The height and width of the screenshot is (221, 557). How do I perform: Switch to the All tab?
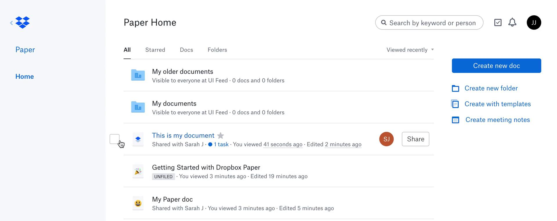(x=127, y=50)
